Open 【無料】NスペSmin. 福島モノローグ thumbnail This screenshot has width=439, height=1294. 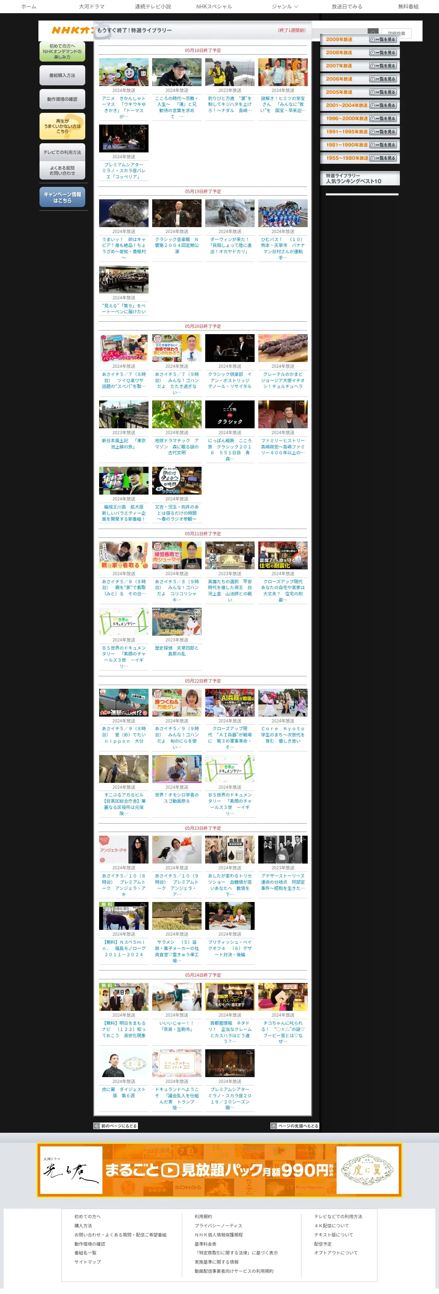[x=124, y=916]
